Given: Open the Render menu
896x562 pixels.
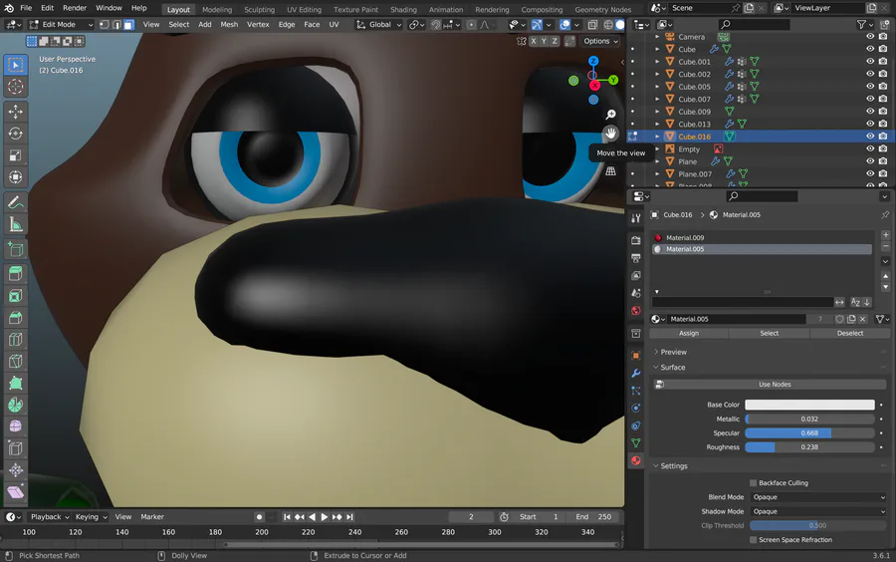Looking at the screenshot, I should (75, 8).
